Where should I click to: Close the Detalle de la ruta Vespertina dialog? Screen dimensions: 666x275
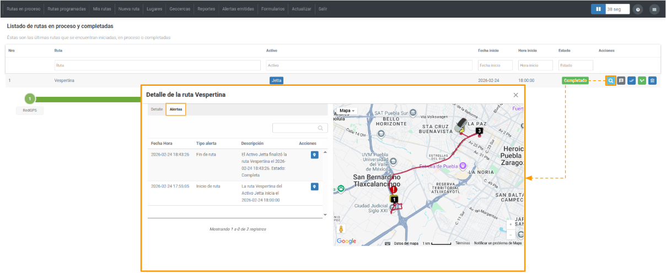(x=516, y=95)
